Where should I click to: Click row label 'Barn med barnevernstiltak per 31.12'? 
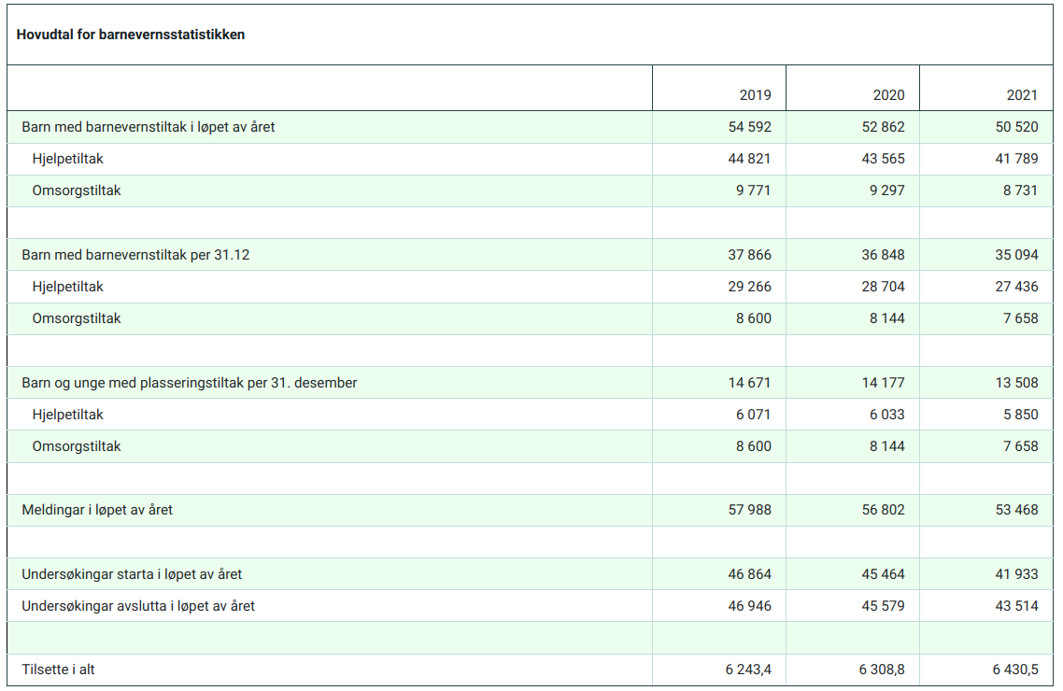point(135,255)
